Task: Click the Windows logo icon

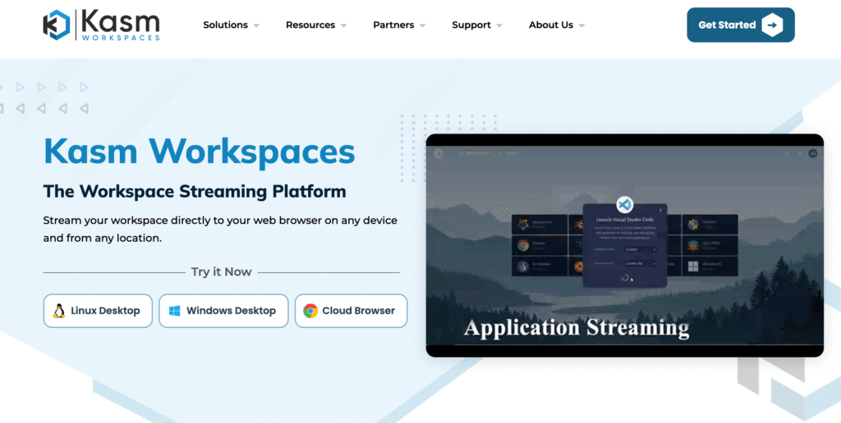Action: (x=174, y=311)
